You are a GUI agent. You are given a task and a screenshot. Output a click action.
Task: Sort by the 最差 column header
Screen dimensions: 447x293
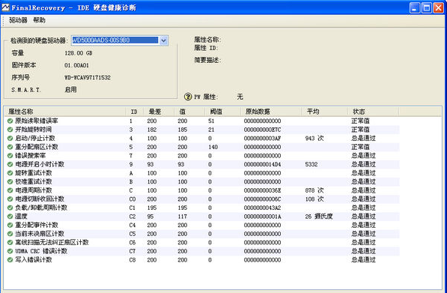159,112
